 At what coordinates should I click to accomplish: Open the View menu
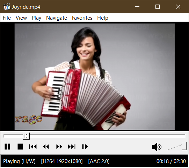coord(21,18)
